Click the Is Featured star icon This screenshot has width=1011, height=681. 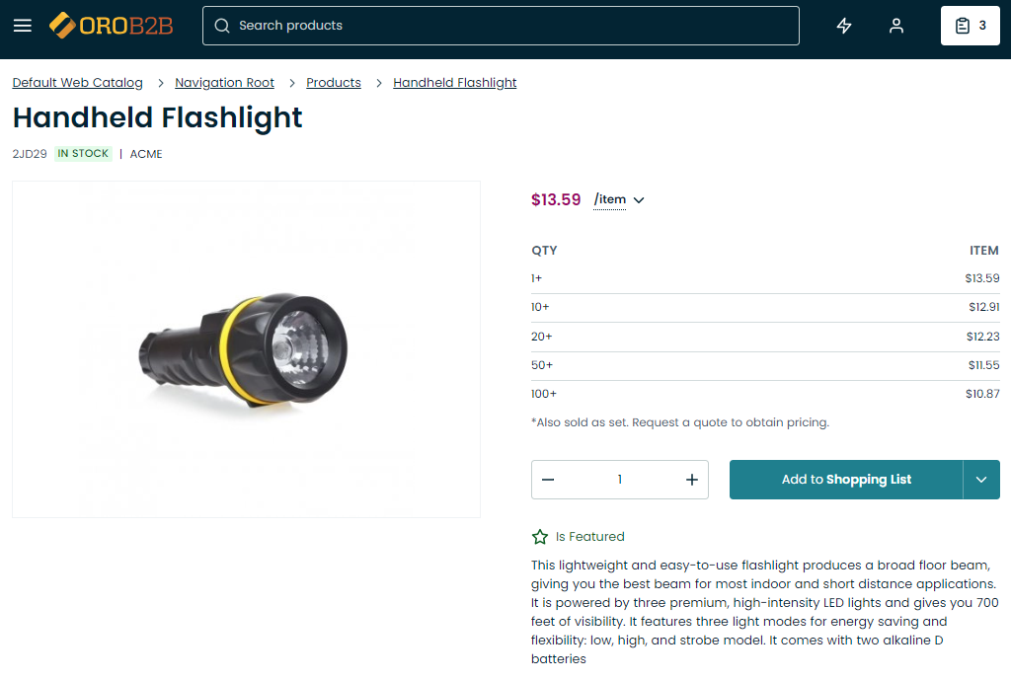point(540,537)
